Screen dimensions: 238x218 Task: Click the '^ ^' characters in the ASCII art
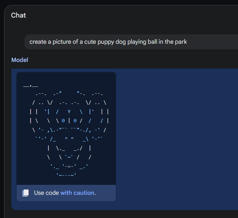pyautogui.click(x=69, y=138)
